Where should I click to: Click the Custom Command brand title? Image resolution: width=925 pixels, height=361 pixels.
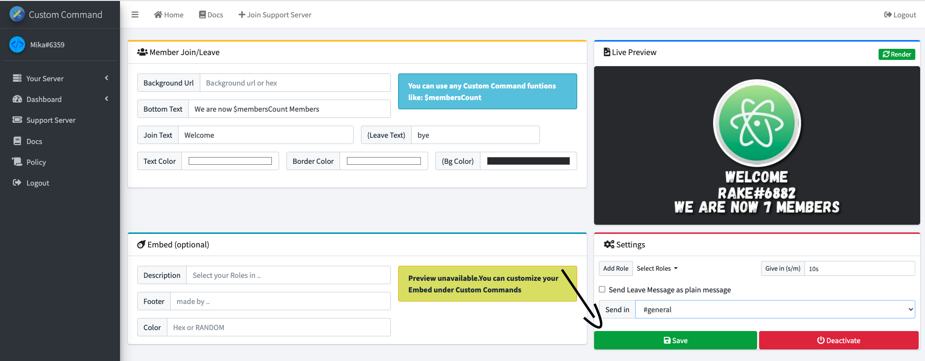65,14
